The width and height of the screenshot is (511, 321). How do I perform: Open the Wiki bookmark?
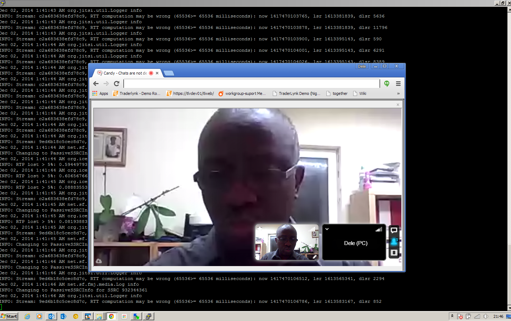coord(360,93)
